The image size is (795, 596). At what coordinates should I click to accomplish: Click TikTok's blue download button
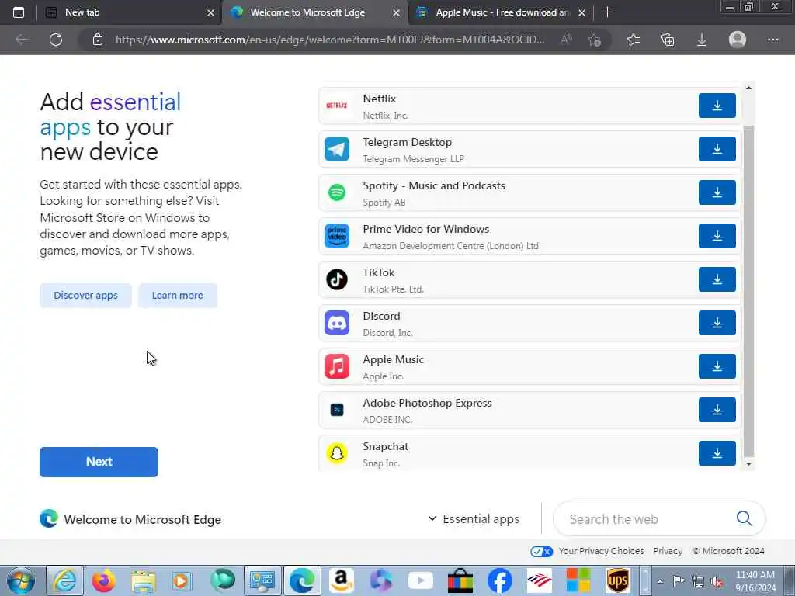pos(717,279)
